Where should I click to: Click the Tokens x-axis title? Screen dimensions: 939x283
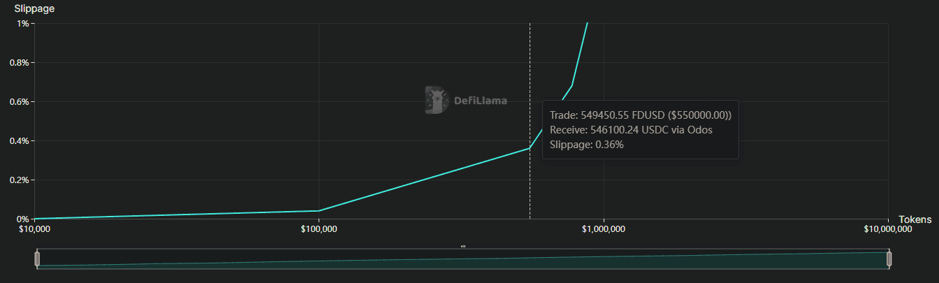(x=915, y=219)
